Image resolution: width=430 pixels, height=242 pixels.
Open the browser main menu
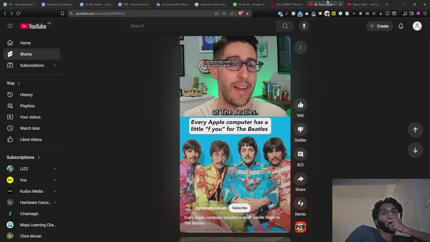click(425, 13)
